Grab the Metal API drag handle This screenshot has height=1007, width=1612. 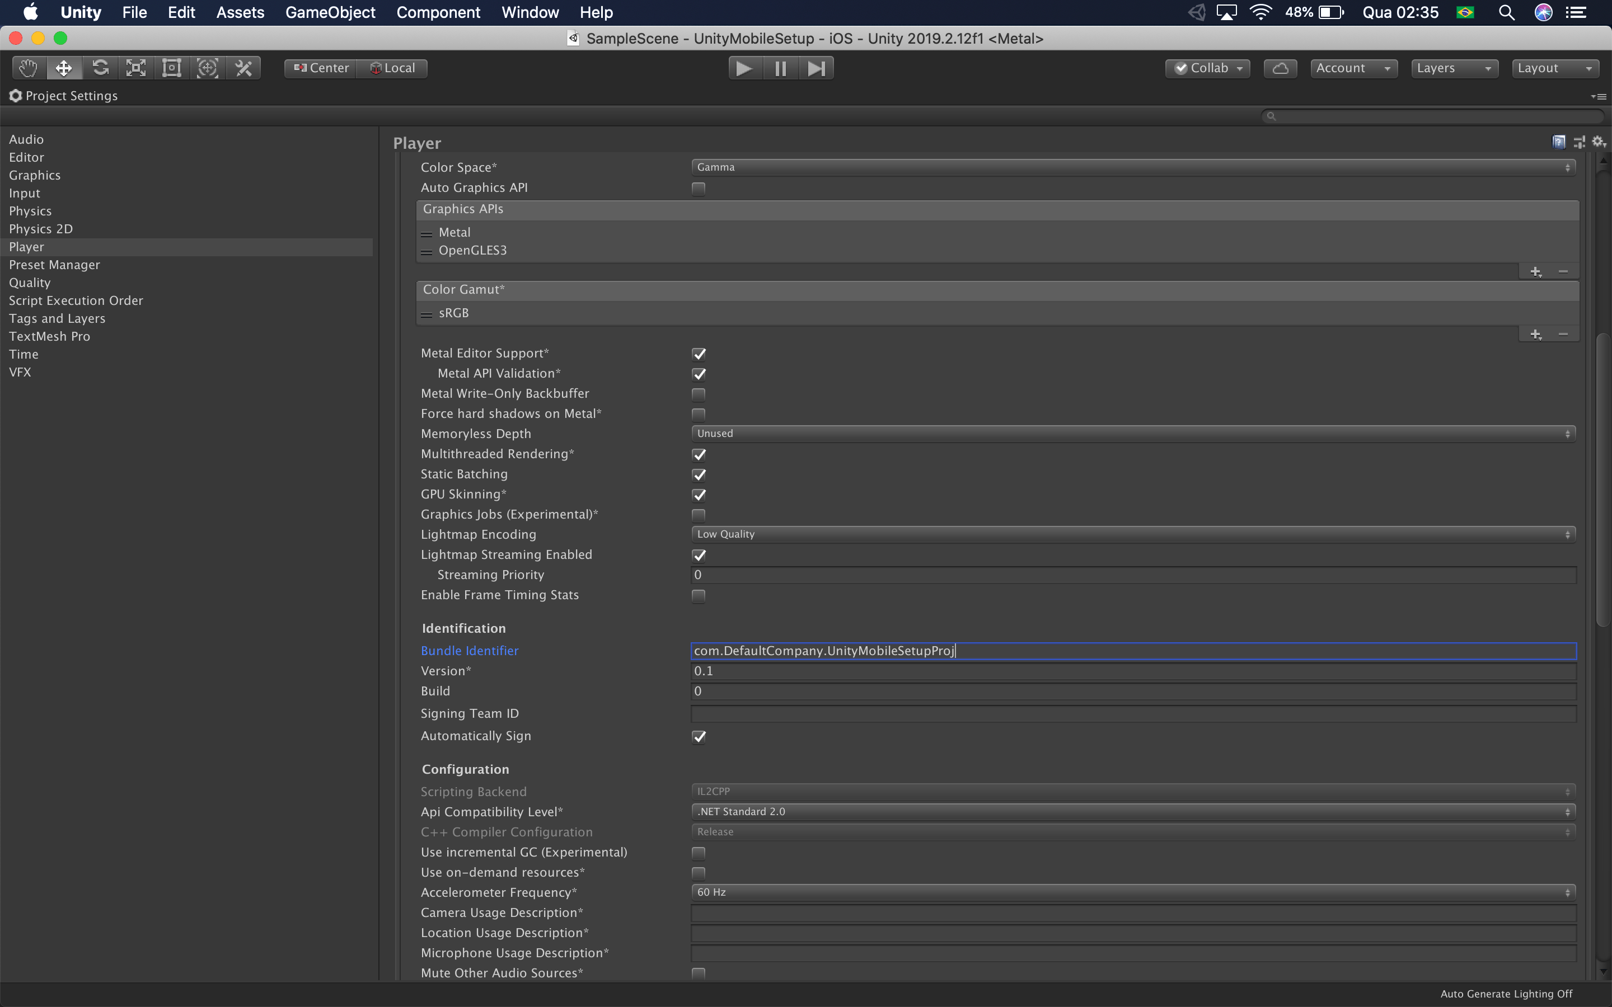427,233
